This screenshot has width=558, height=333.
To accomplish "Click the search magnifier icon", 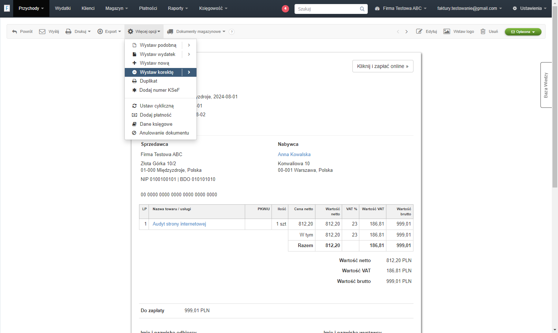I will click(362, 9).
